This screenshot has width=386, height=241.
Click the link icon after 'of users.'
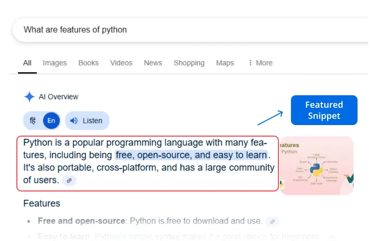(69, 180)
